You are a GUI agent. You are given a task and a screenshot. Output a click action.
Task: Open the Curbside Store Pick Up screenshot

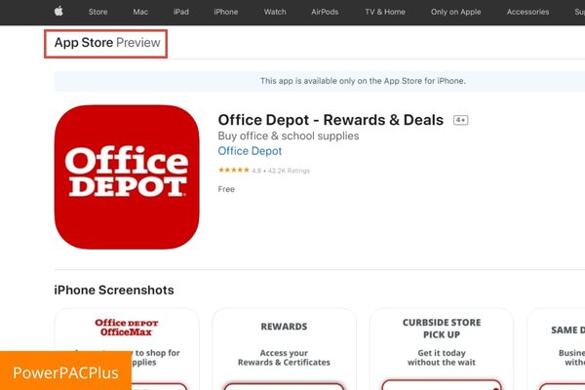pos(442,349)
